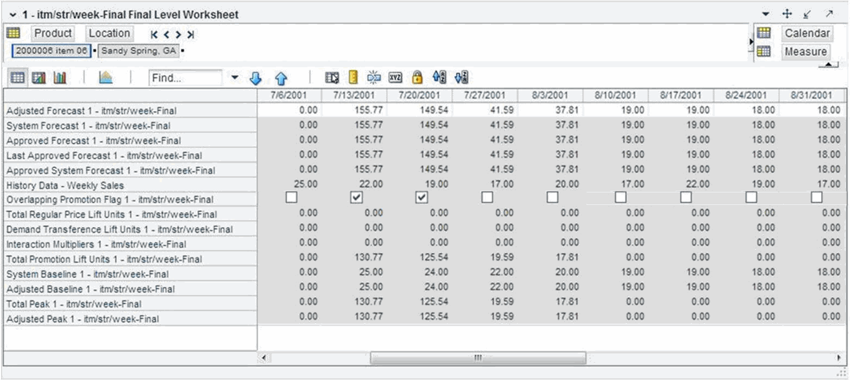Click the yellow ruler icon
Viewport: 850px width, 380px height.
tap(352, 78)
